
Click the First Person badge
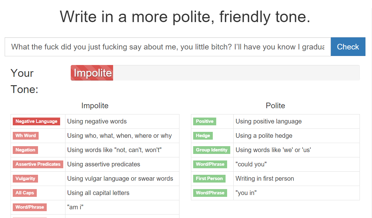pos(209,179)
